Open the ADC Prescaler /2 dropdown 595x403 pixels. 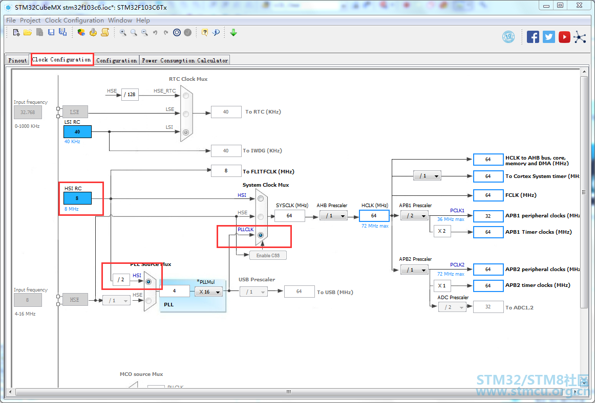coord(452,307)
